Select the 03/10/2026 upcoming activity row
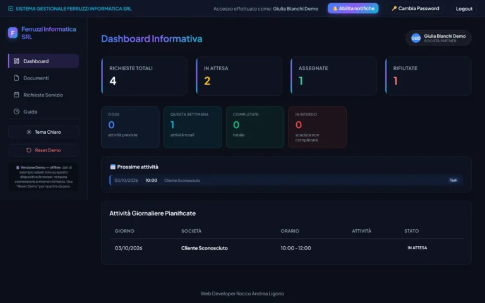Image resolution: width=485 pixels, height=303 pixels. (x=286, y=181)
